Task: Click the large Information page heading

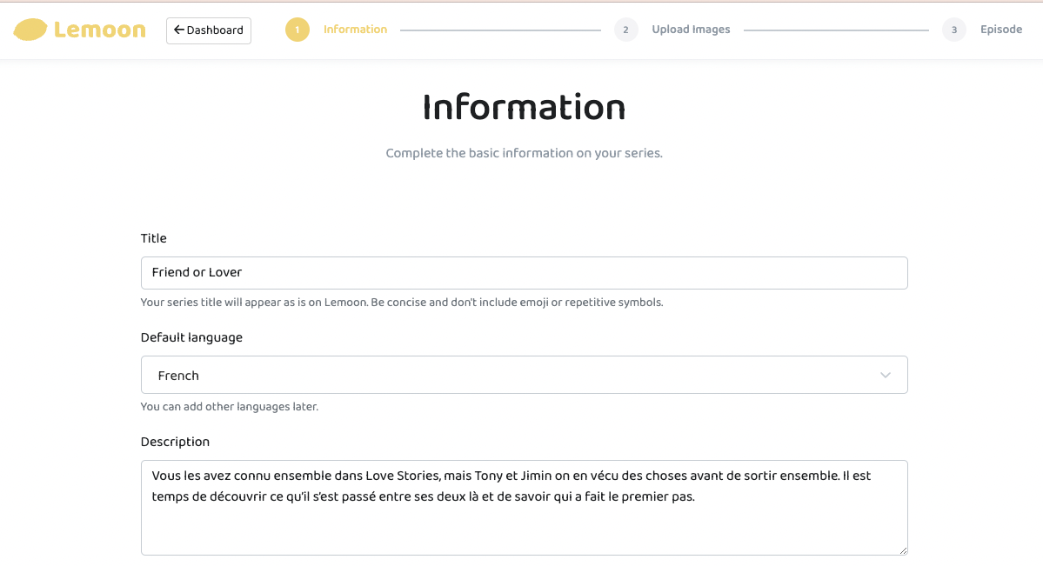Action: coord(524,108)
